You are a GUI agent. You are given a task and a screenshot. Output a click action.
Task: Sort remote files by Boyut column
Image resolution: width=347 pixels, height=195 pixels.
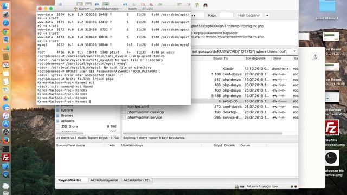point(217,58)
